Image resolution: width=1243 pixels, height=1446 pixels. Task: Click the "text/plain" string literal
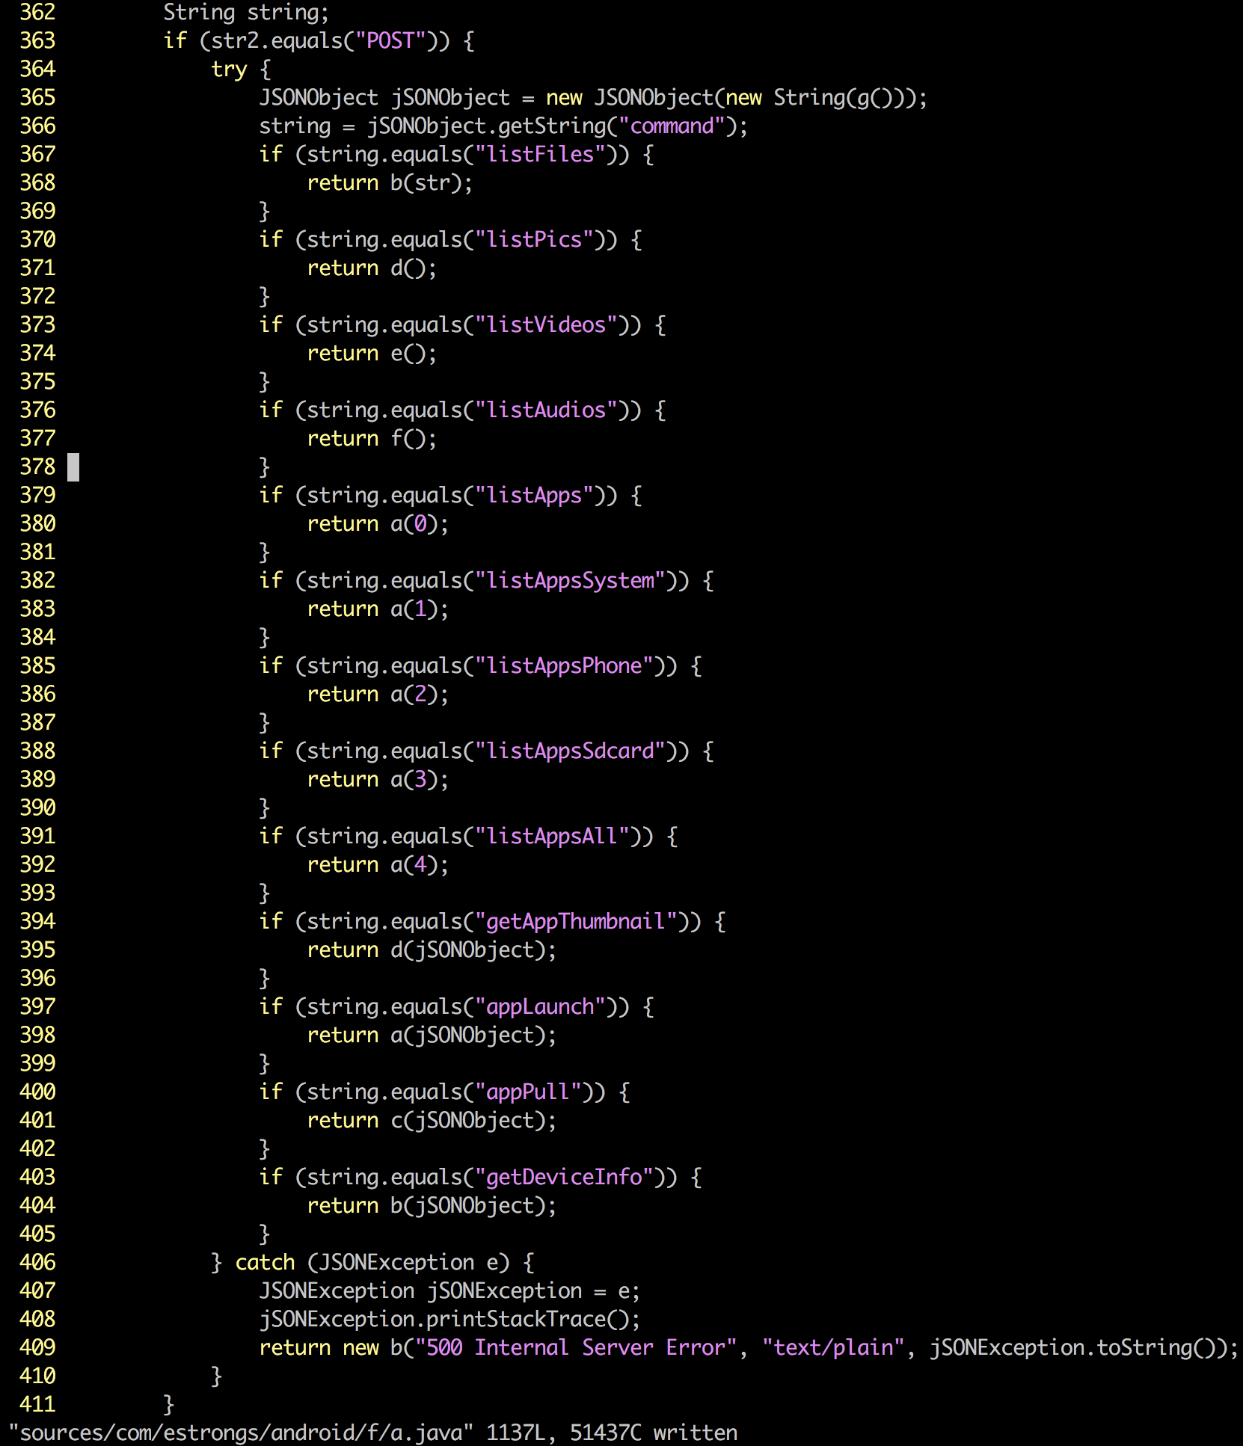(833, 1347)
